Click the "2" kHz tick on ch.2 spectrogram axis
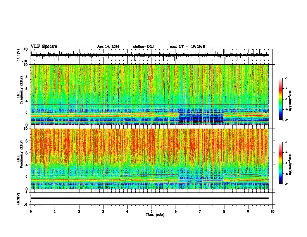This screenshot has height=237, width=307. (x=27, y=177)
